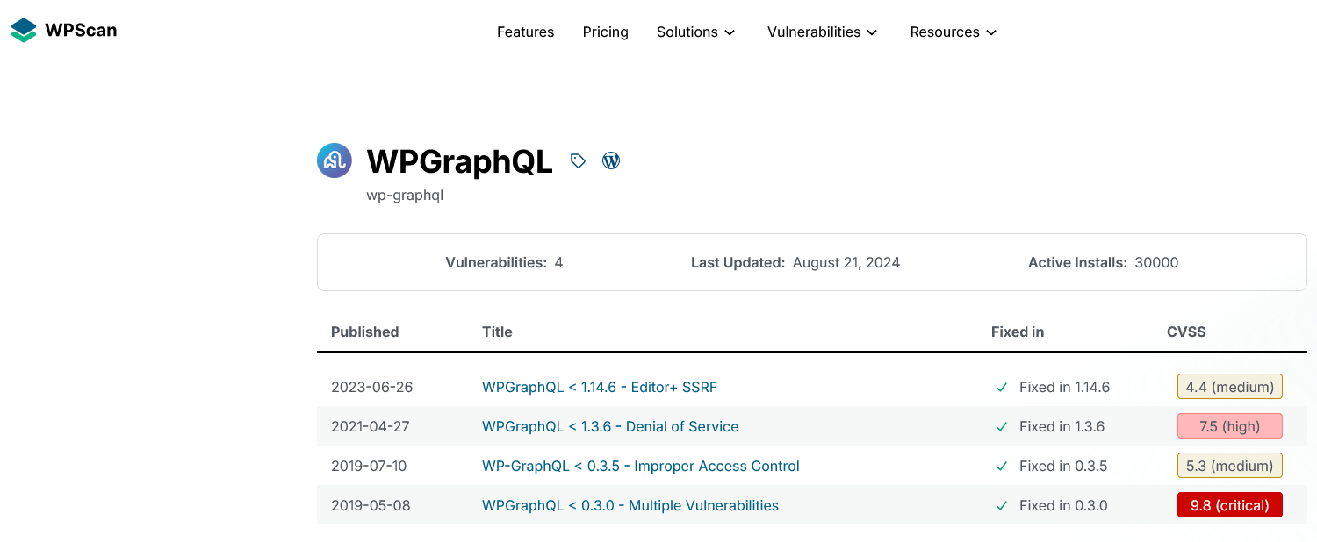Click the WPScan logo
Viewport: 1317px width, 542px height.
pos(63,31)
